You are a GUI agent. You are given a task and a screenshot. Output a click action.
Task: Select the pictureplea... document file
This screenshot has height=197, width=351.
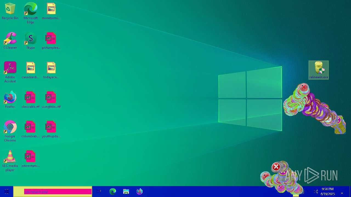[51, 41]
